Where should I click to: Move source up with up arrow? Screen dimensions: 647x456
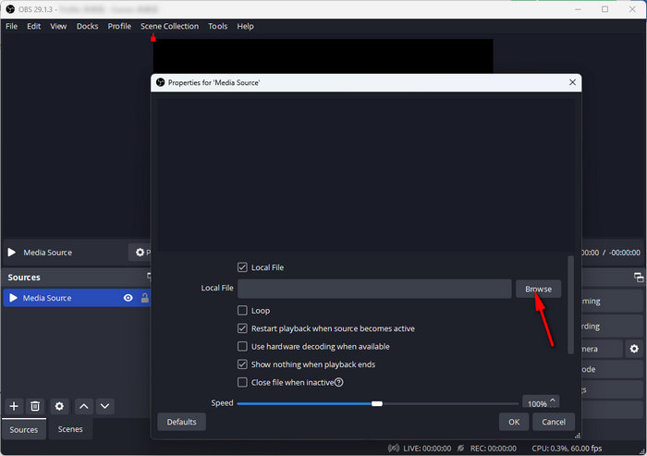point(83,406)
